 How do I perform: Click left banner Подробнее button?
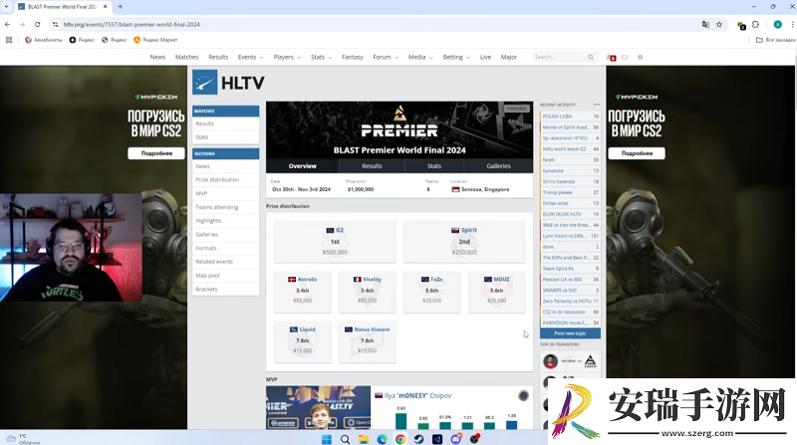156,153
